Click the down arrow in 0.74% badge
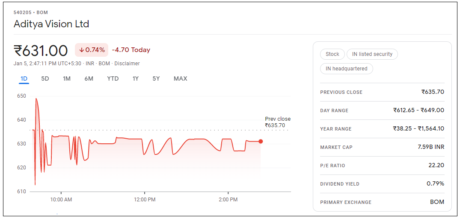This screenshot has width=460, height=218. 82,50
